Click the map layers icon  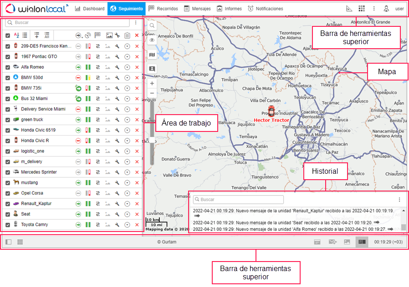[x=152, y=55]
